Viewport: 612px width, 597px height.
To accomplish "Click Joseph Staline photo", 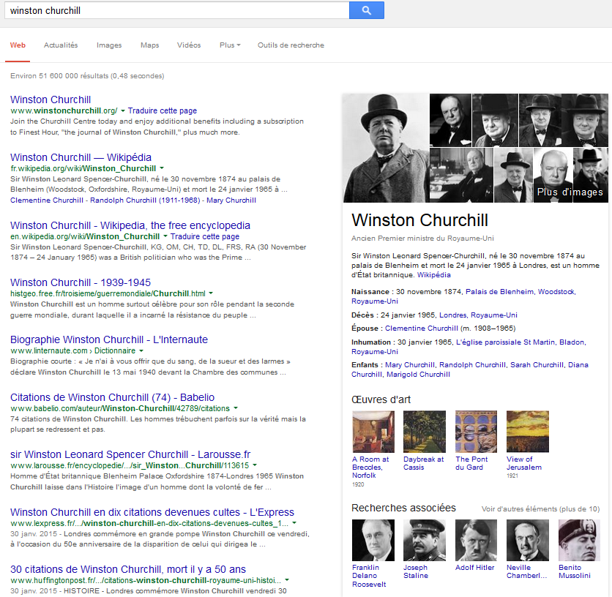I will point(425,540).
